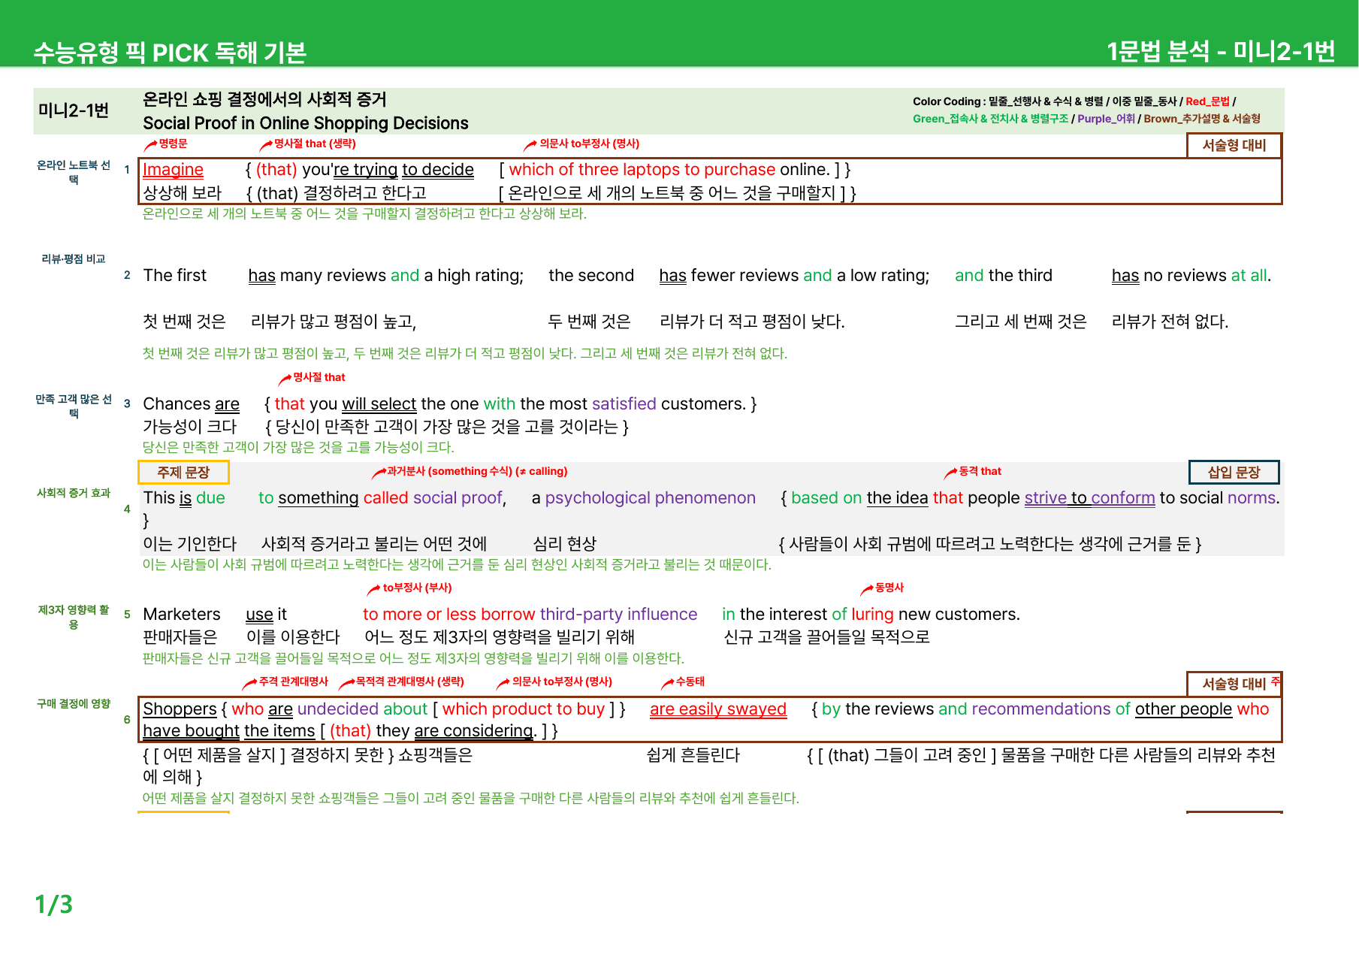Click the legend entry 'Green_접속사 & 전치사 & 병렬구조'
The width and height of the screenshot is (1359, 961).
(990, 119)
